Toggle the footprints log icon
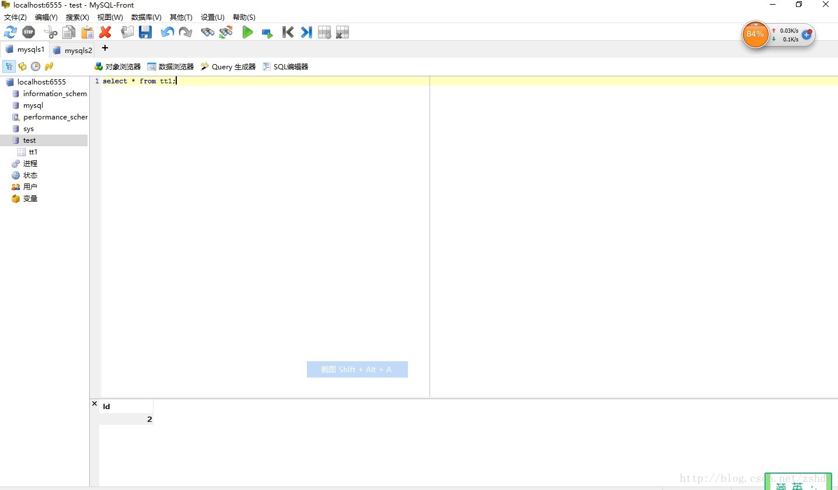The image size is (838, 490). coord(49,66)
